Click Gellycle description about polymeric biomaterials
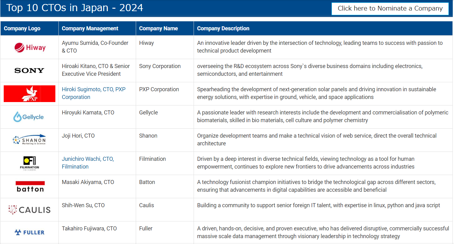 click(x=323, y=116)
